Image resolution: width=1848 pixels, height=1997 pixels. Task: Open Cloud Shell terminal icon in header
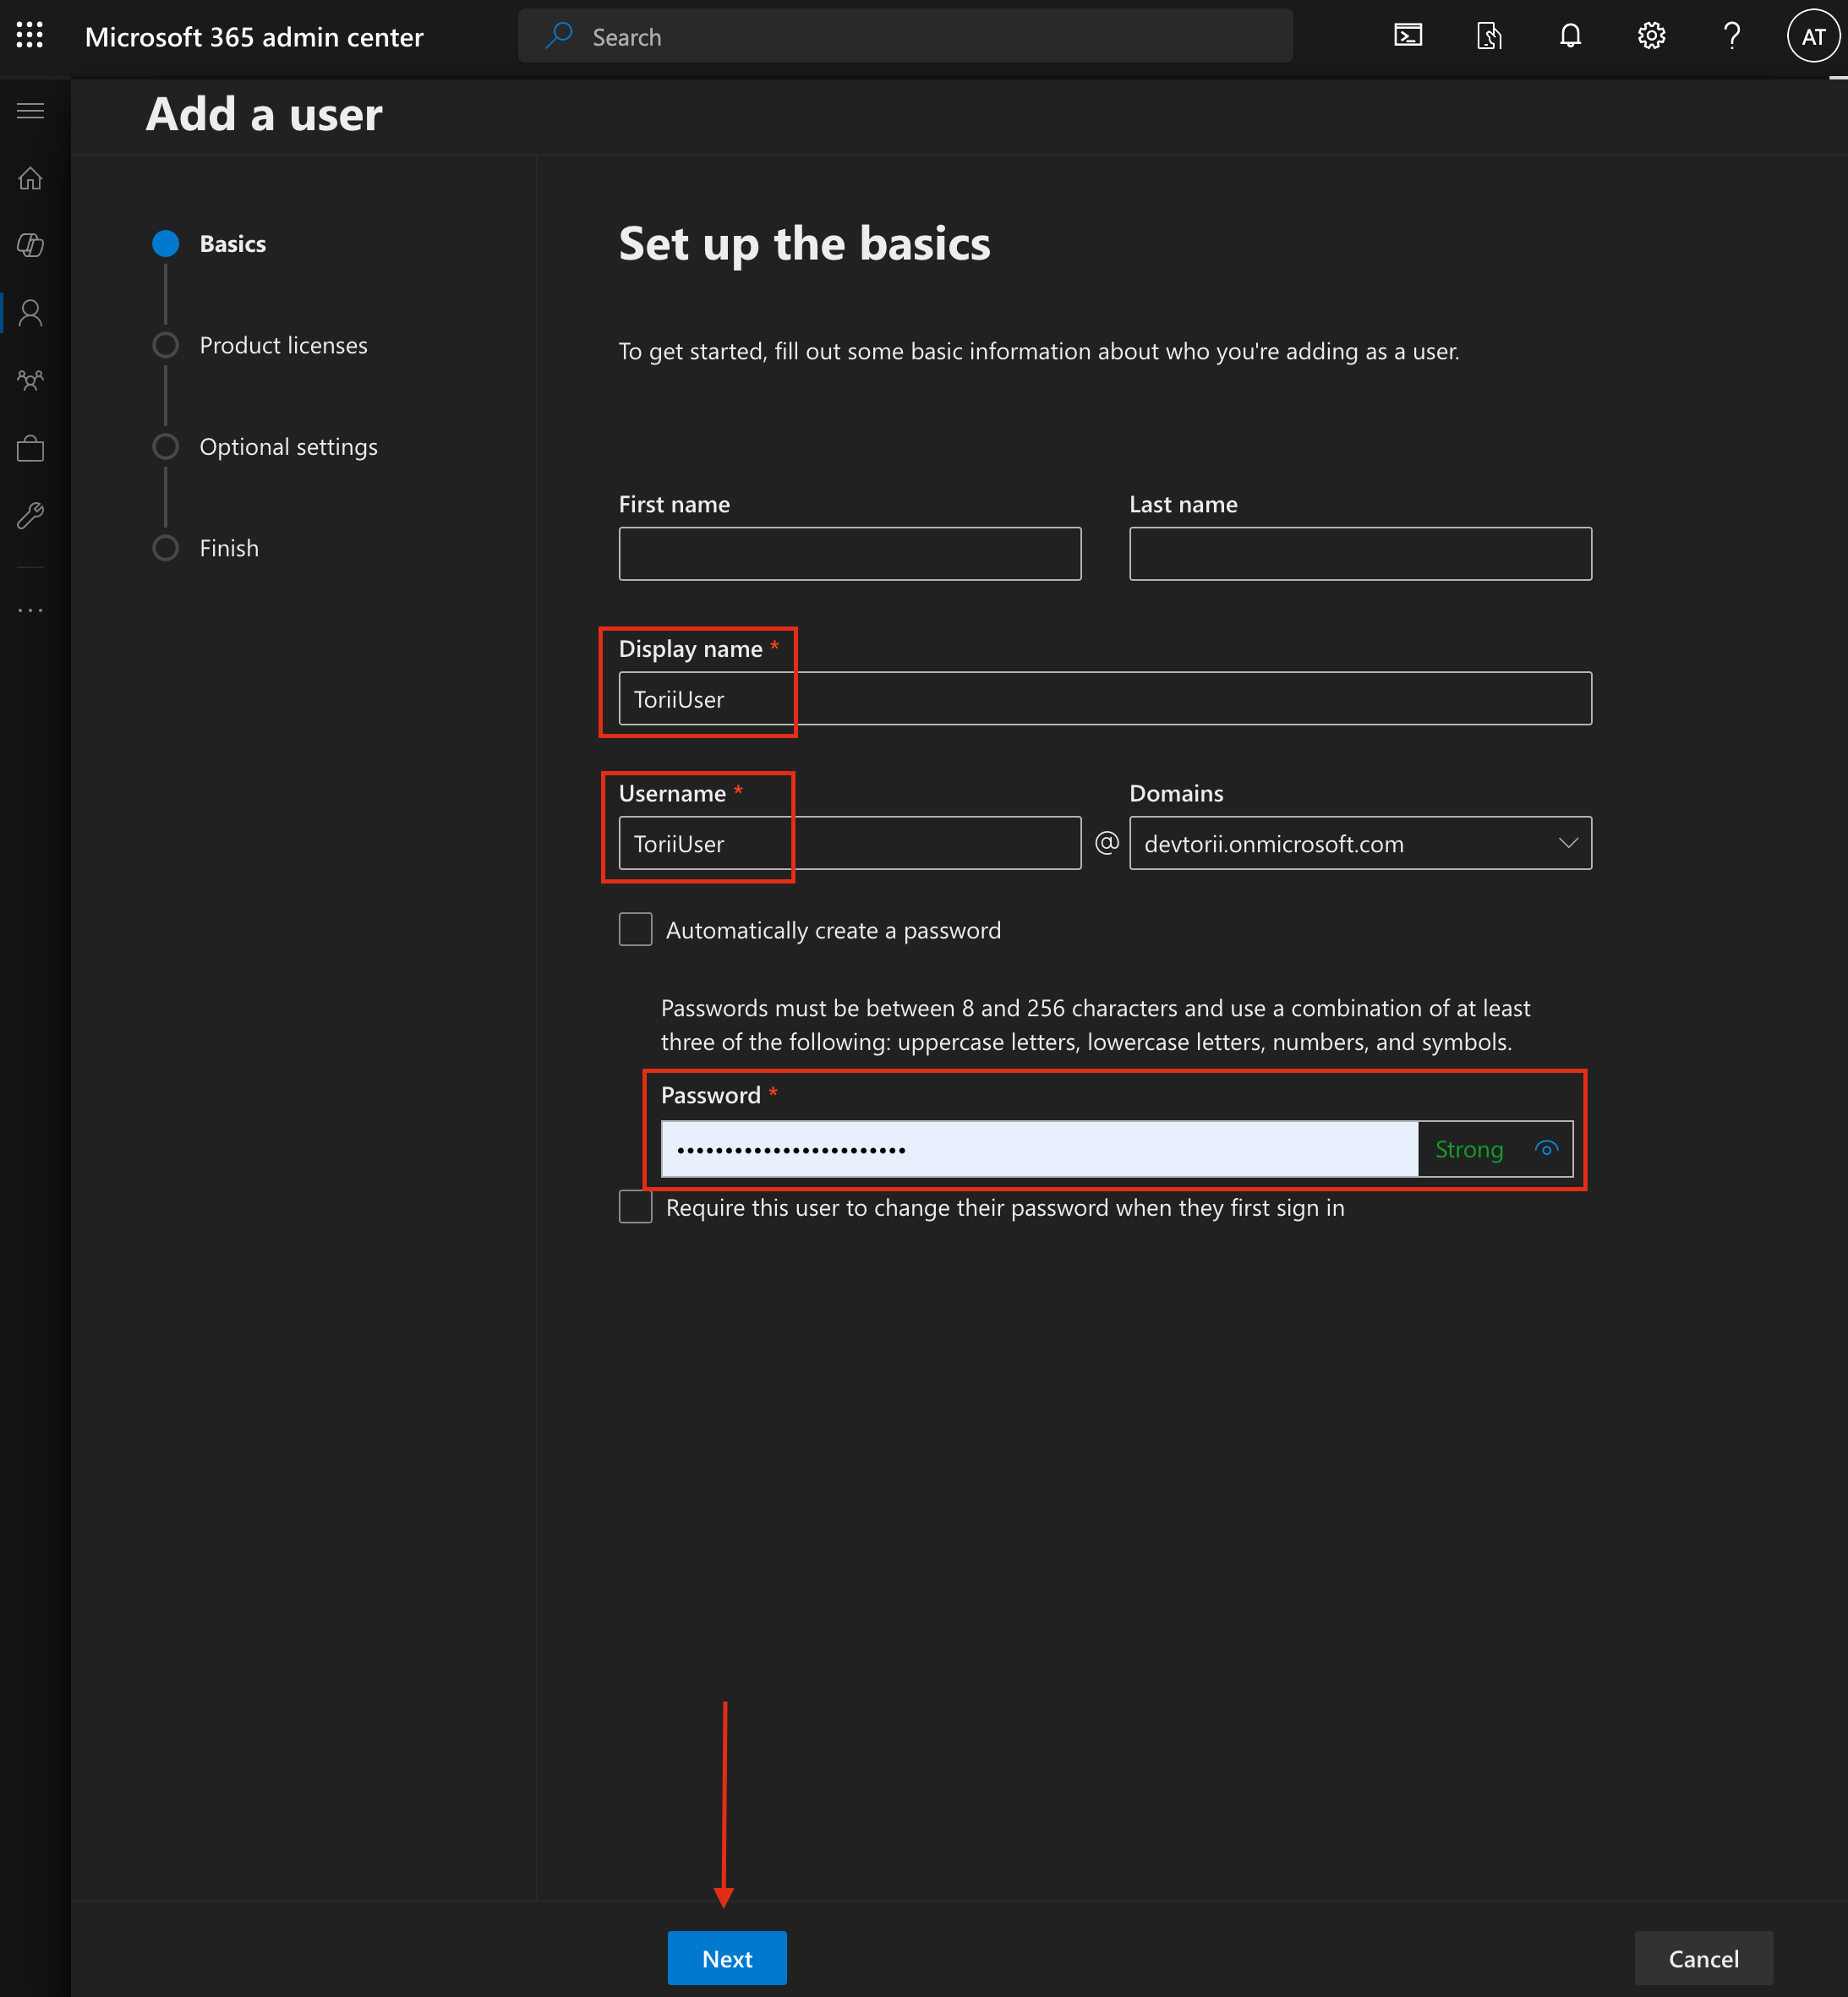(1408, 36)
